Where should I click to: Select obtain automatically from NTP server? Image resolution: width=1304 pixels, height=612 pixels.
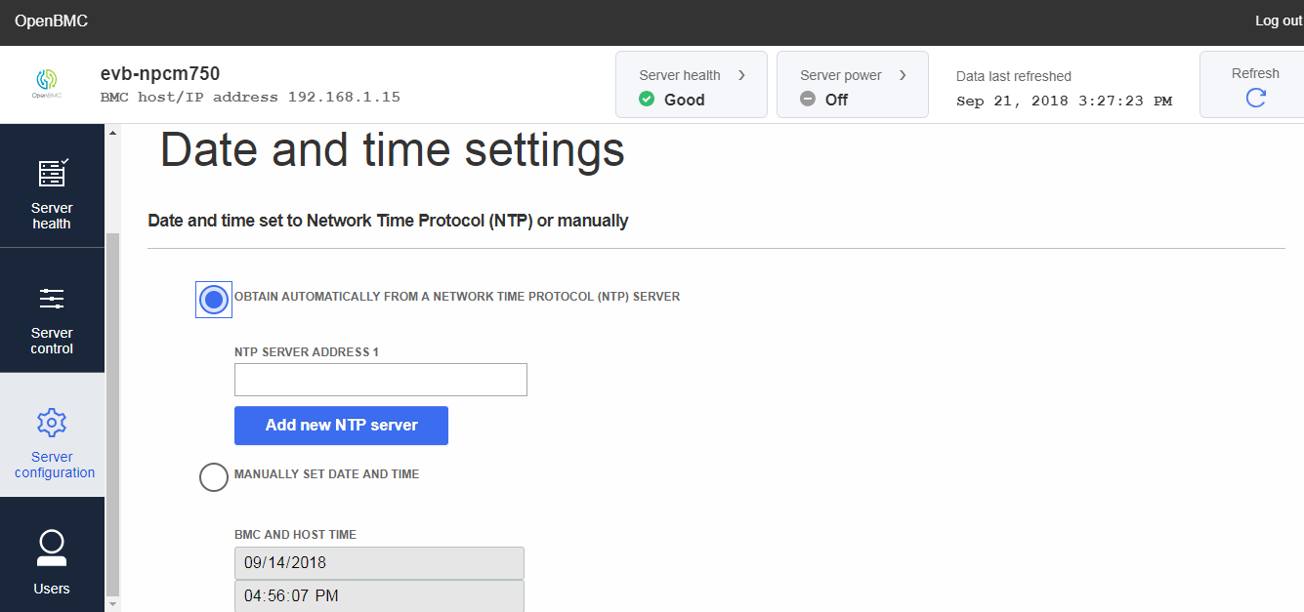click(x=214, y=300)
